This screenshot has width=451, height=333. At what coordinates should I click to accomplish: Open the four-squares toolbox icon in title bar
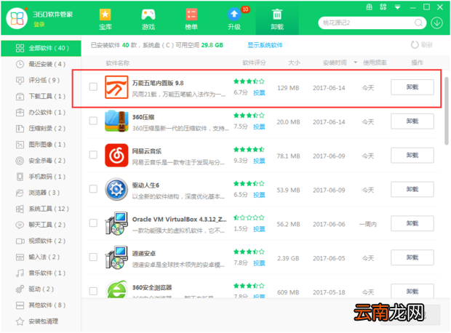(383, 7)
